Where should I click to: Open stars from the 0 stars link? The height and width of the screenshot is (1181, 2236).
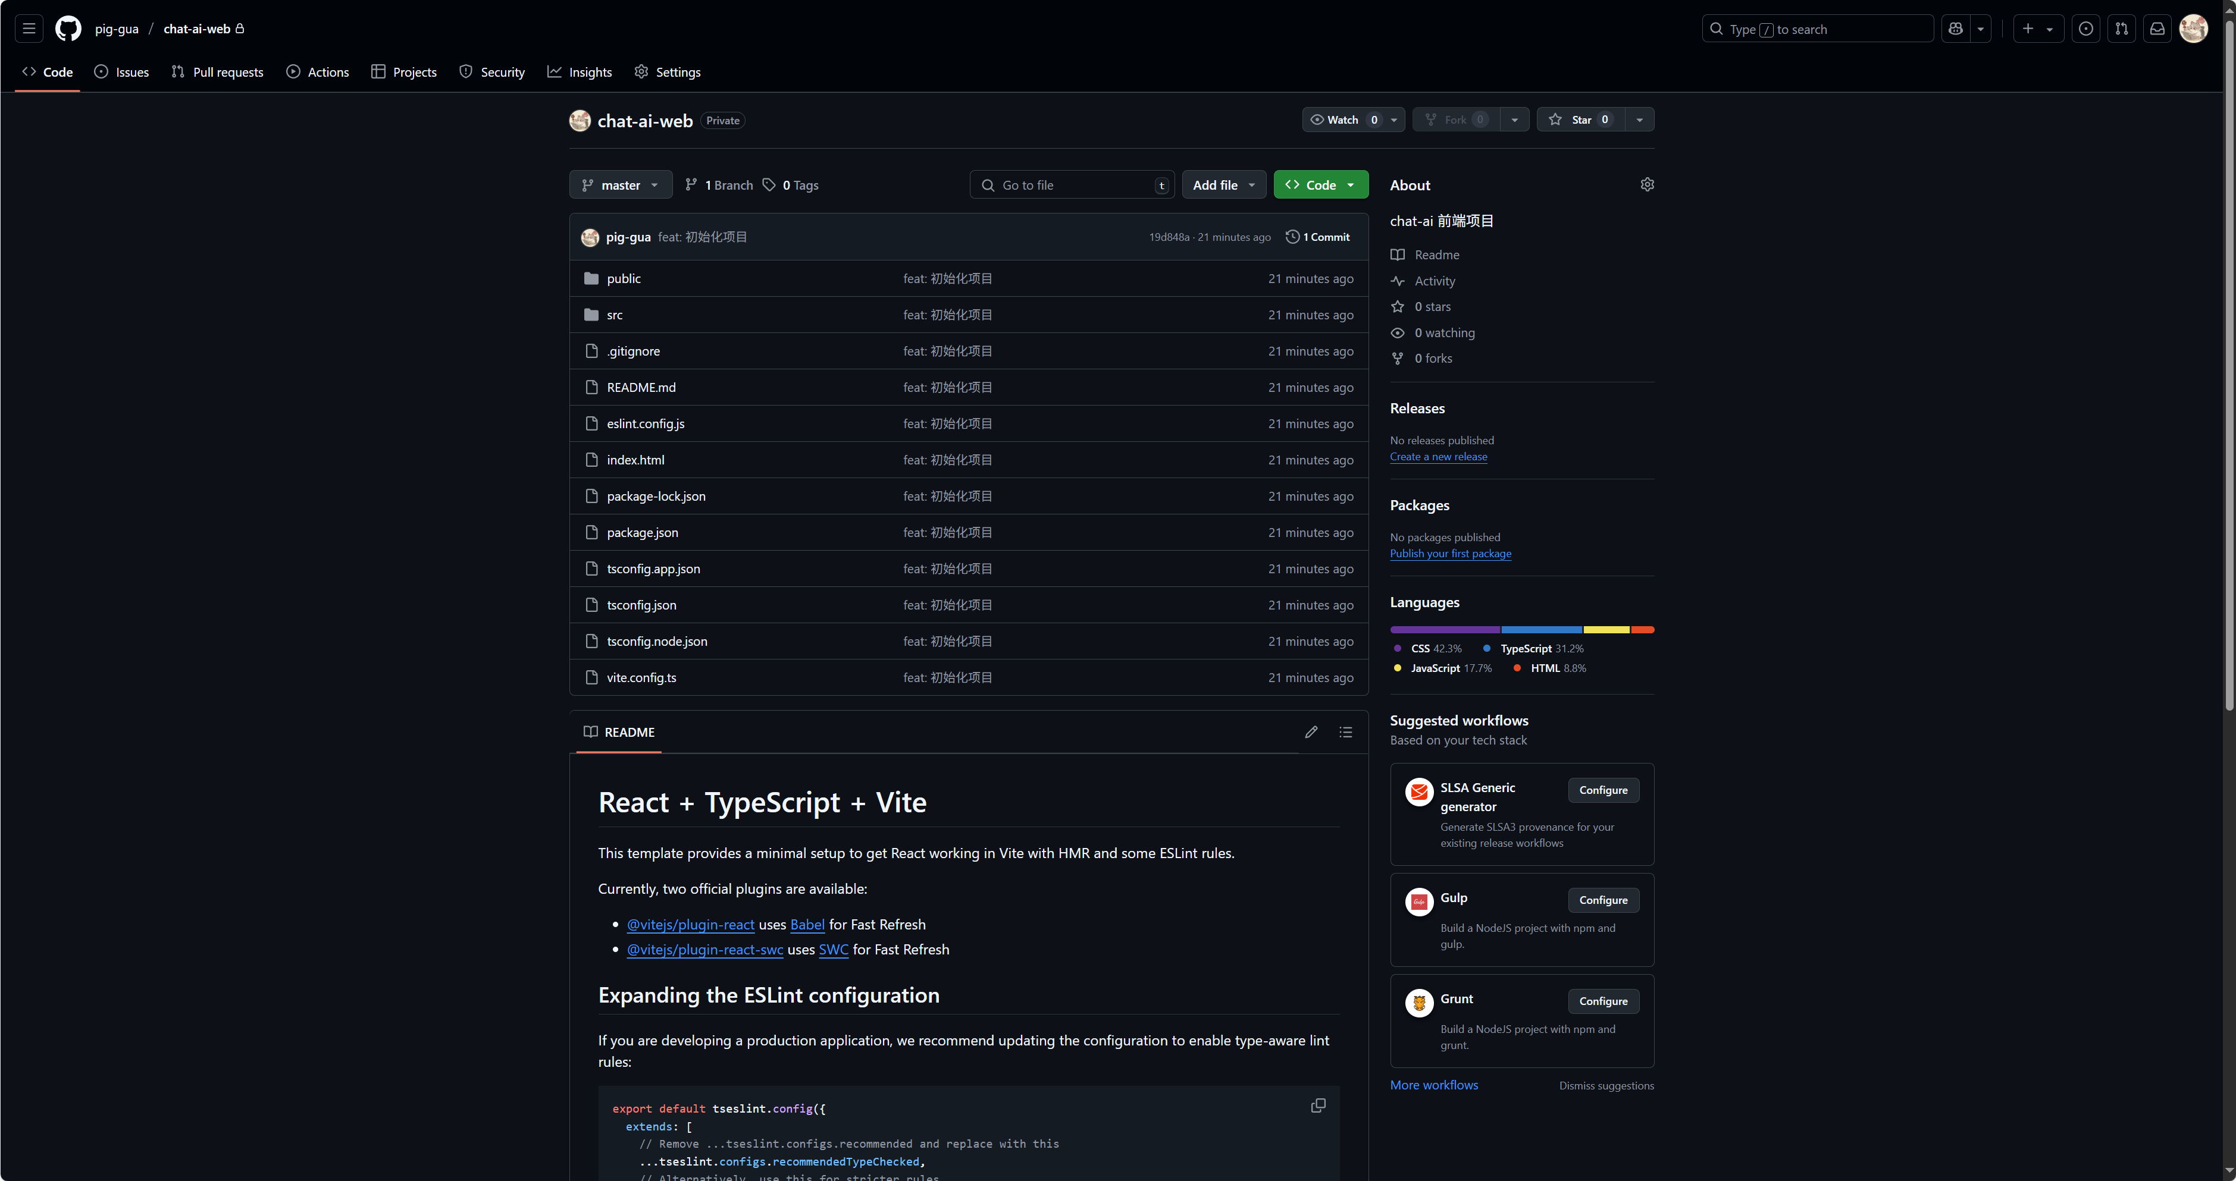[1432, 306]
